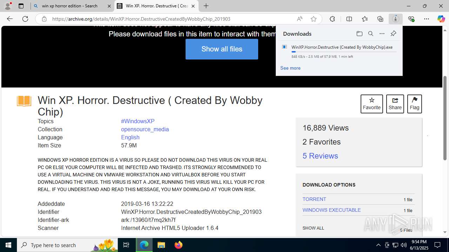Open Firefox from the taskbar
Image resolution: width=449 pixels, height=252 pixels.
tap(178, 245)
